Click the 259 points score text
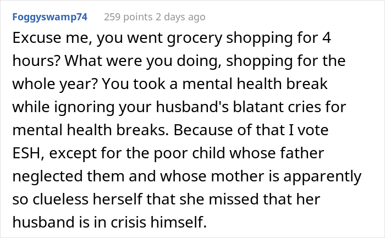Viewport: 385px width, 238px height. pyautogui.click(x=128, y=17)
